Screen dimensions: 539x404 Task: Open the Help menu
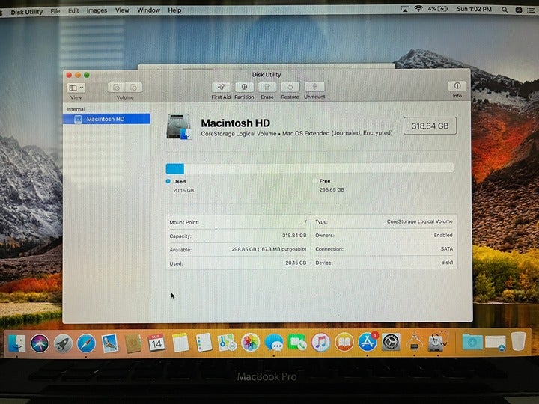(174, 10)
